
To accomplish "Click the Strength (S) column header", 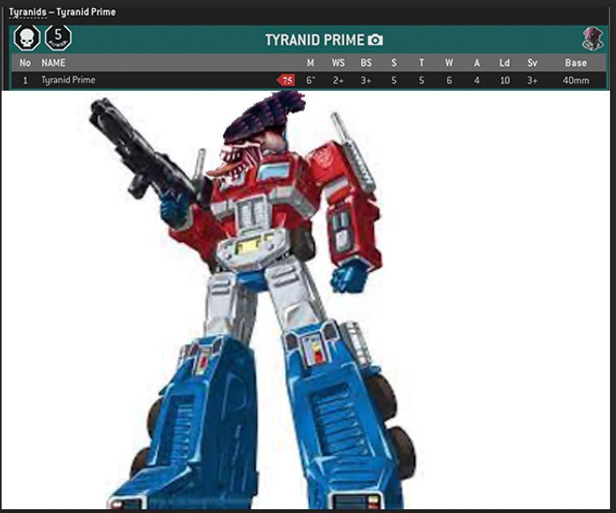I will pyautogui.click(x=393, y=63).
